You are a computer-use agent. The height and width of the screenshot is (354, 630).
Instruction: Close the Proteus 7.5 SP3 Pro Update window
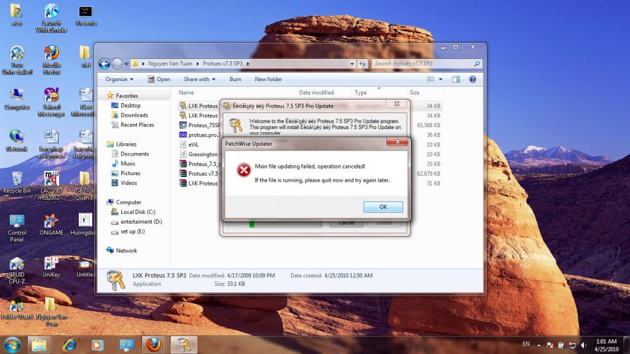point(397,103)
